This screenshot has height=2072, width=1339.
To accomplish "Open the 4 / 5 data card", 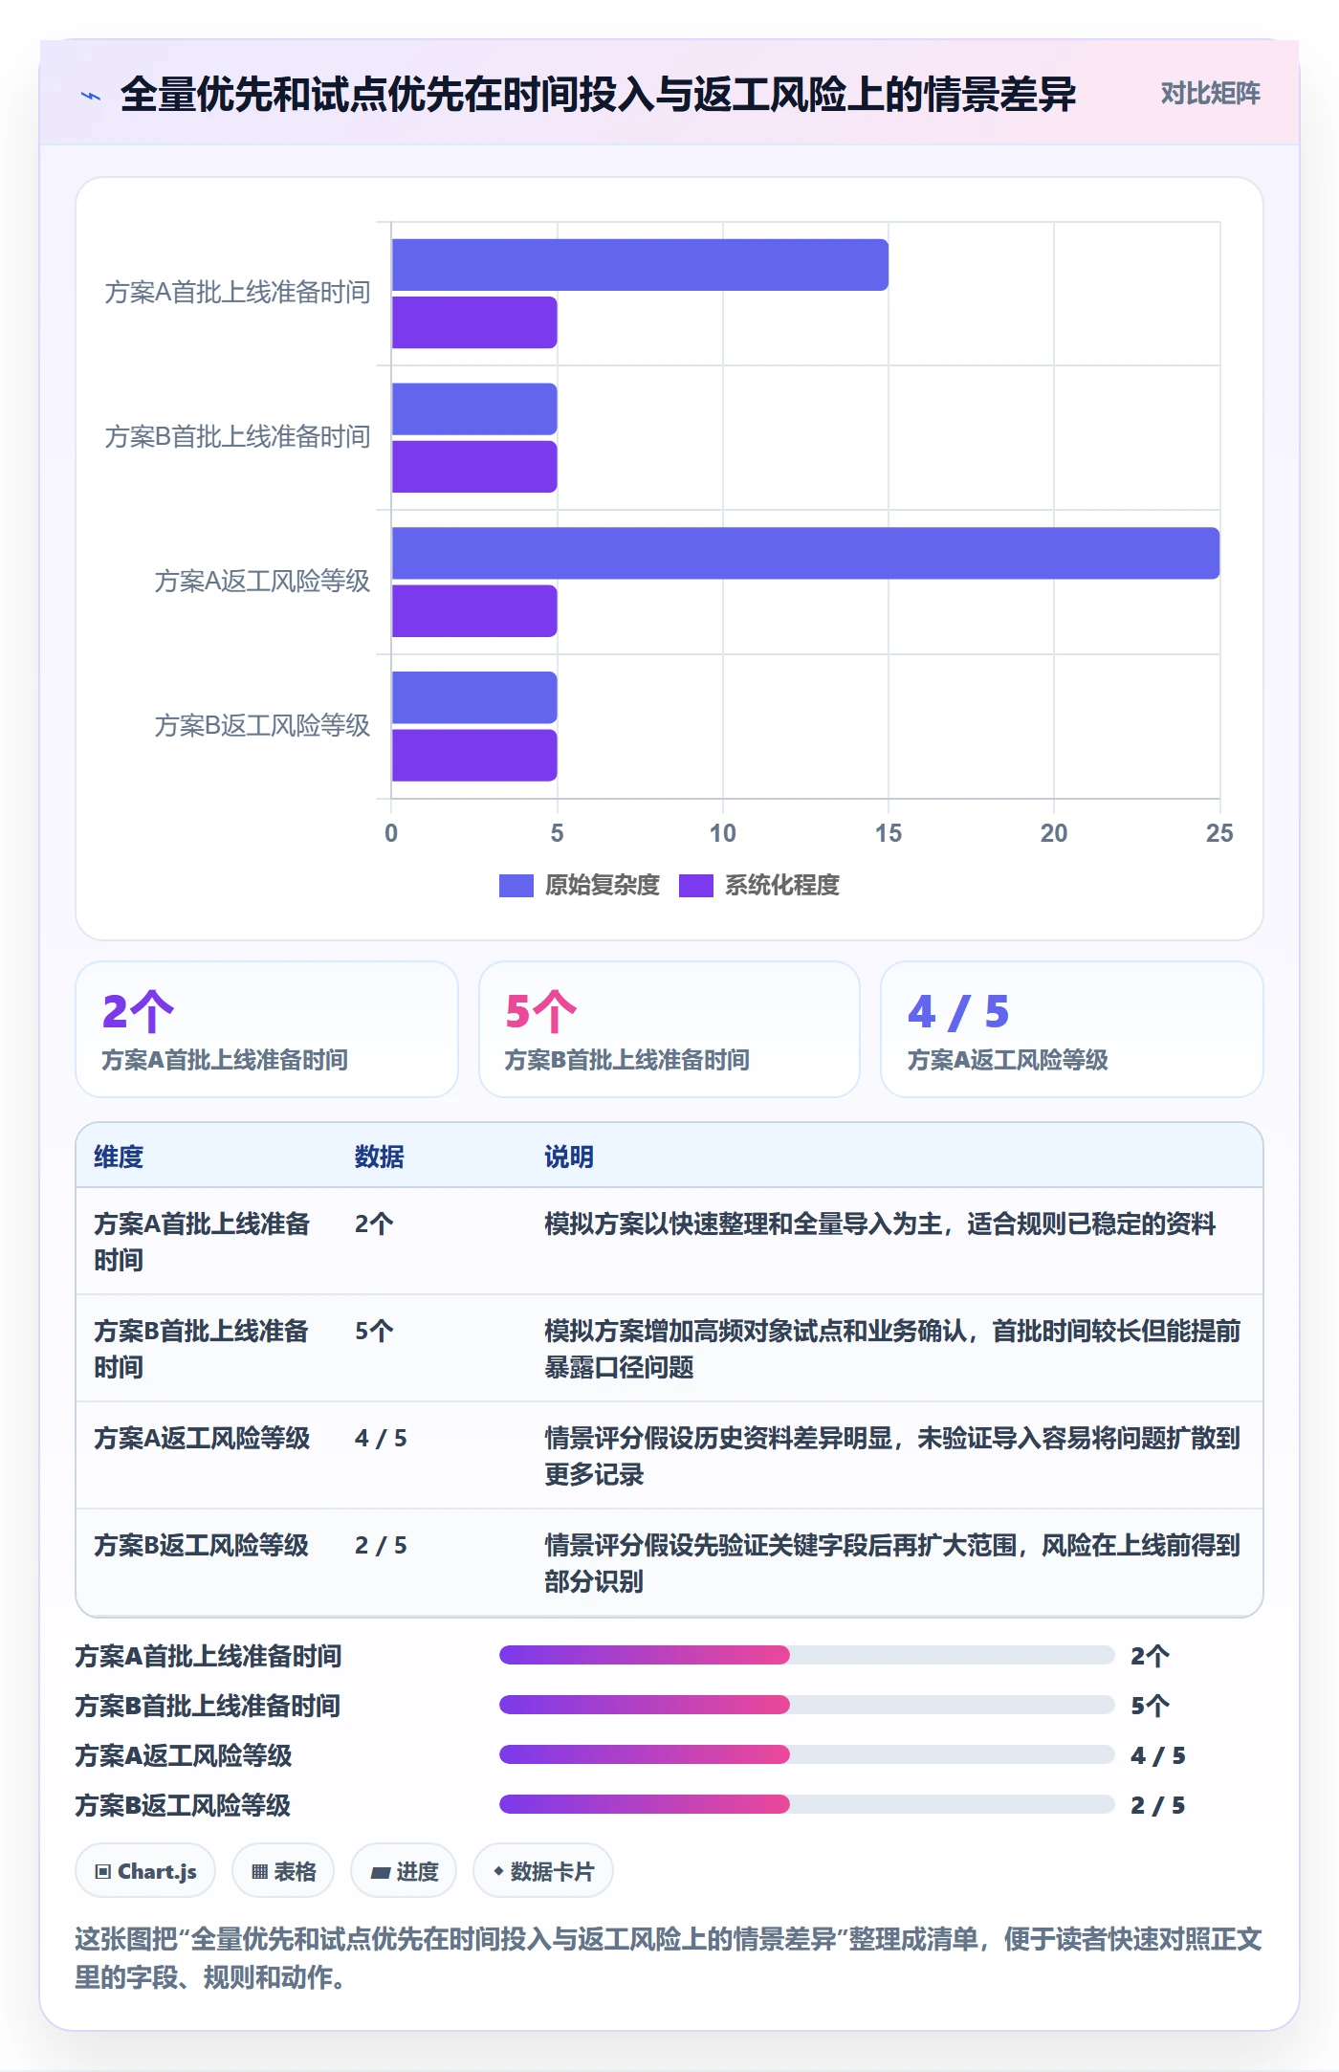I will [x=1072, y=1029].
